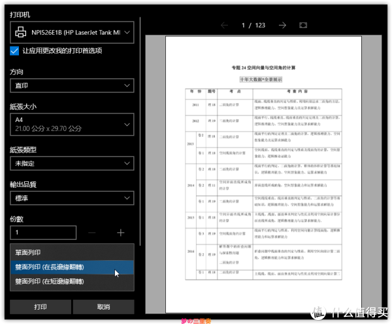Open the NPI526E1B printer selection dropdown
This screenshot has width=392, height=324.
73,31
